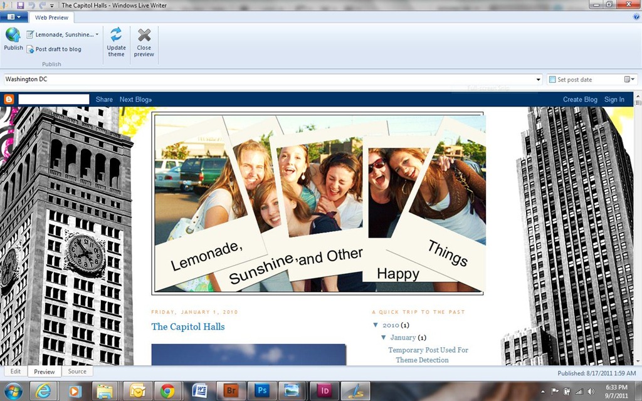Click the Publish globe icon

point(13,35)
